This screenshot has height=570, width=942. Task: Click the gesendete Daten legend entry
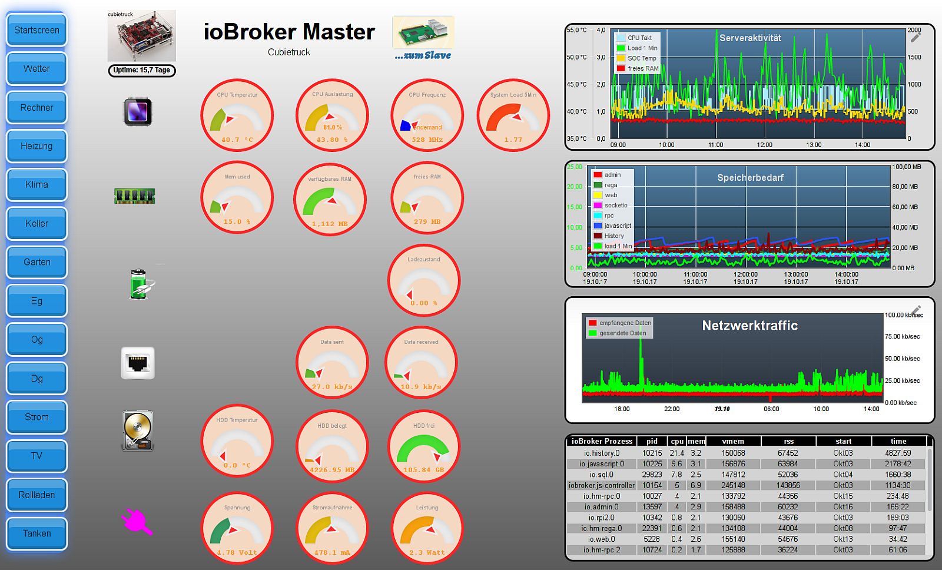[618, 333]
